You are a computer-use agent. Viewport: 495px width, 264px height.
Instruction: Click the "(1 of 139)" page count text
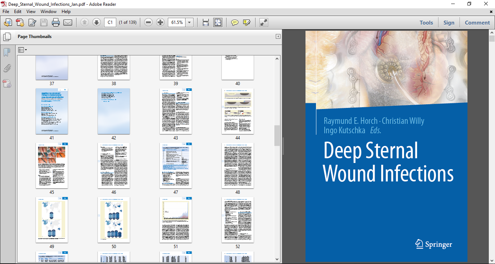click(x=128, y=22)
